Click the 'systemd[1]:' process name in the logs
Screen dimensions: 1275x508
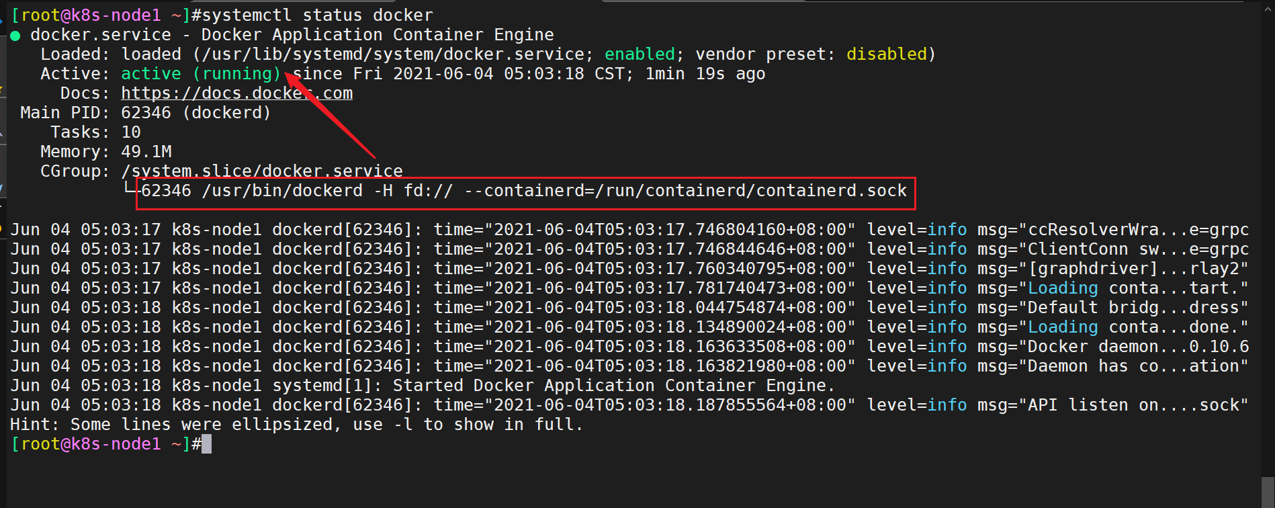327,385
